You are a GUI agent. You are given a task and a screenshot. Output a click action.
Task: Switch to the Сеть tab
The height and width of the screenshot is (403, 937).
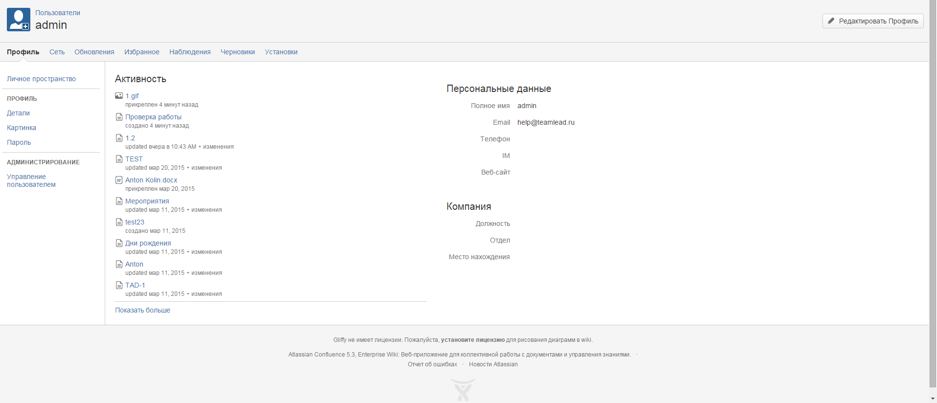pyautogui.click(x=57, y=52)
